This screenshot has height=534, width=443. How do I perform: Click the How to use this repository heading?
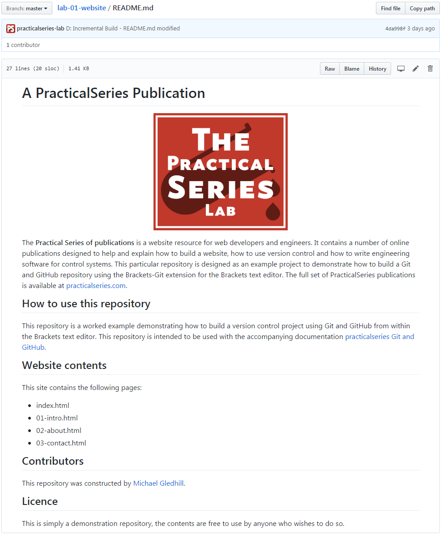point(86,303)
